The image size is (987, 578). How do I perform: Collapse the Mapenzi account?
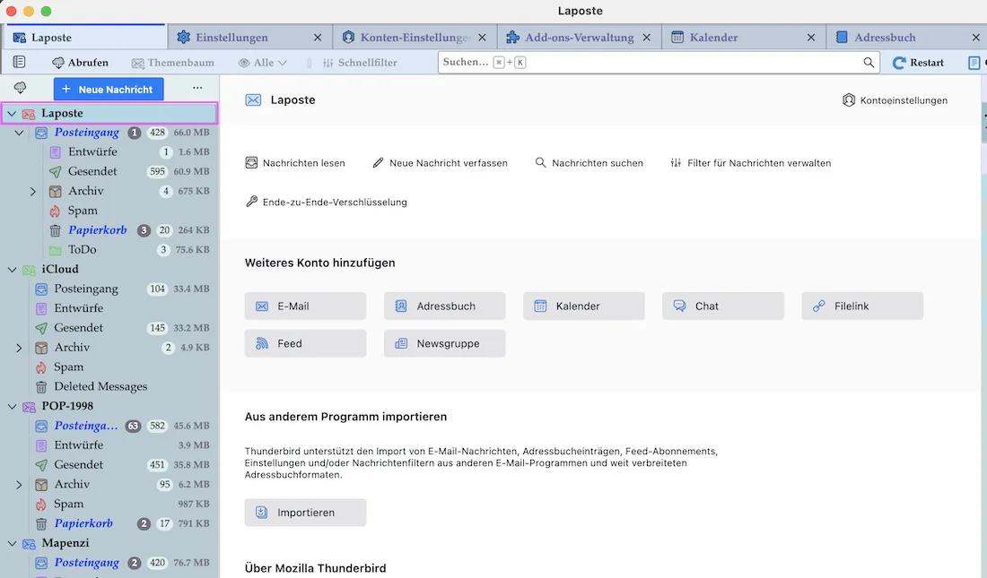(x=12, y=543)
